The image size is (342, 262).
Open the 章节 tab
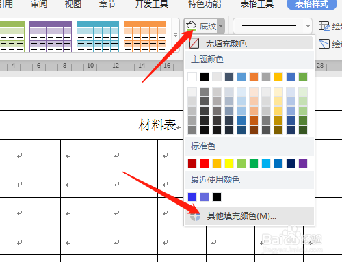pos(107,4)
